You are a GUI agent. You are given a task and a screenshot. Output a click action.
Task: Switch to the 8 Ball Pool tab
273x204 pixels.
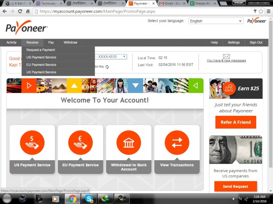pos(18,3)
